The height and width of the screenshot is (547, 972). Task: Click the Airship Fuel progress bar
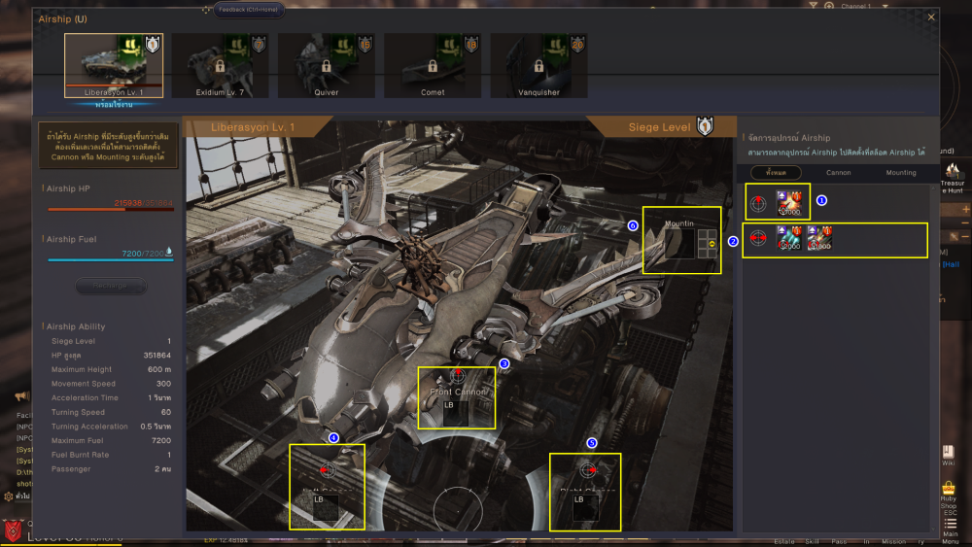pyautogui.click(x=111, y=260)
